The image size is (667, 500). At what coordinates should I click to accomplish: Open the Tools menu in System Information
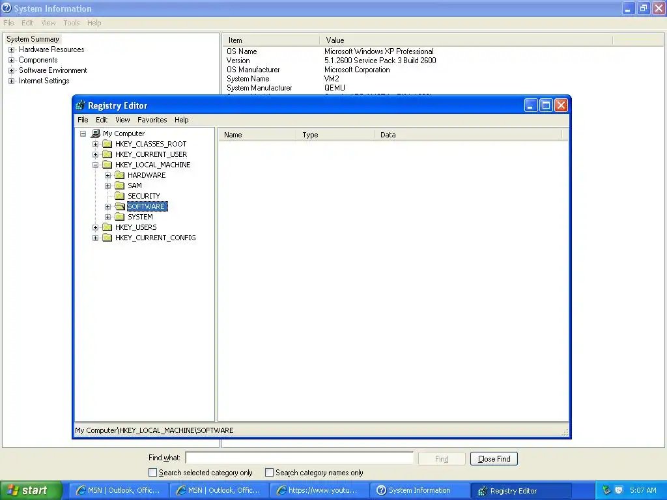pos(72,23)
